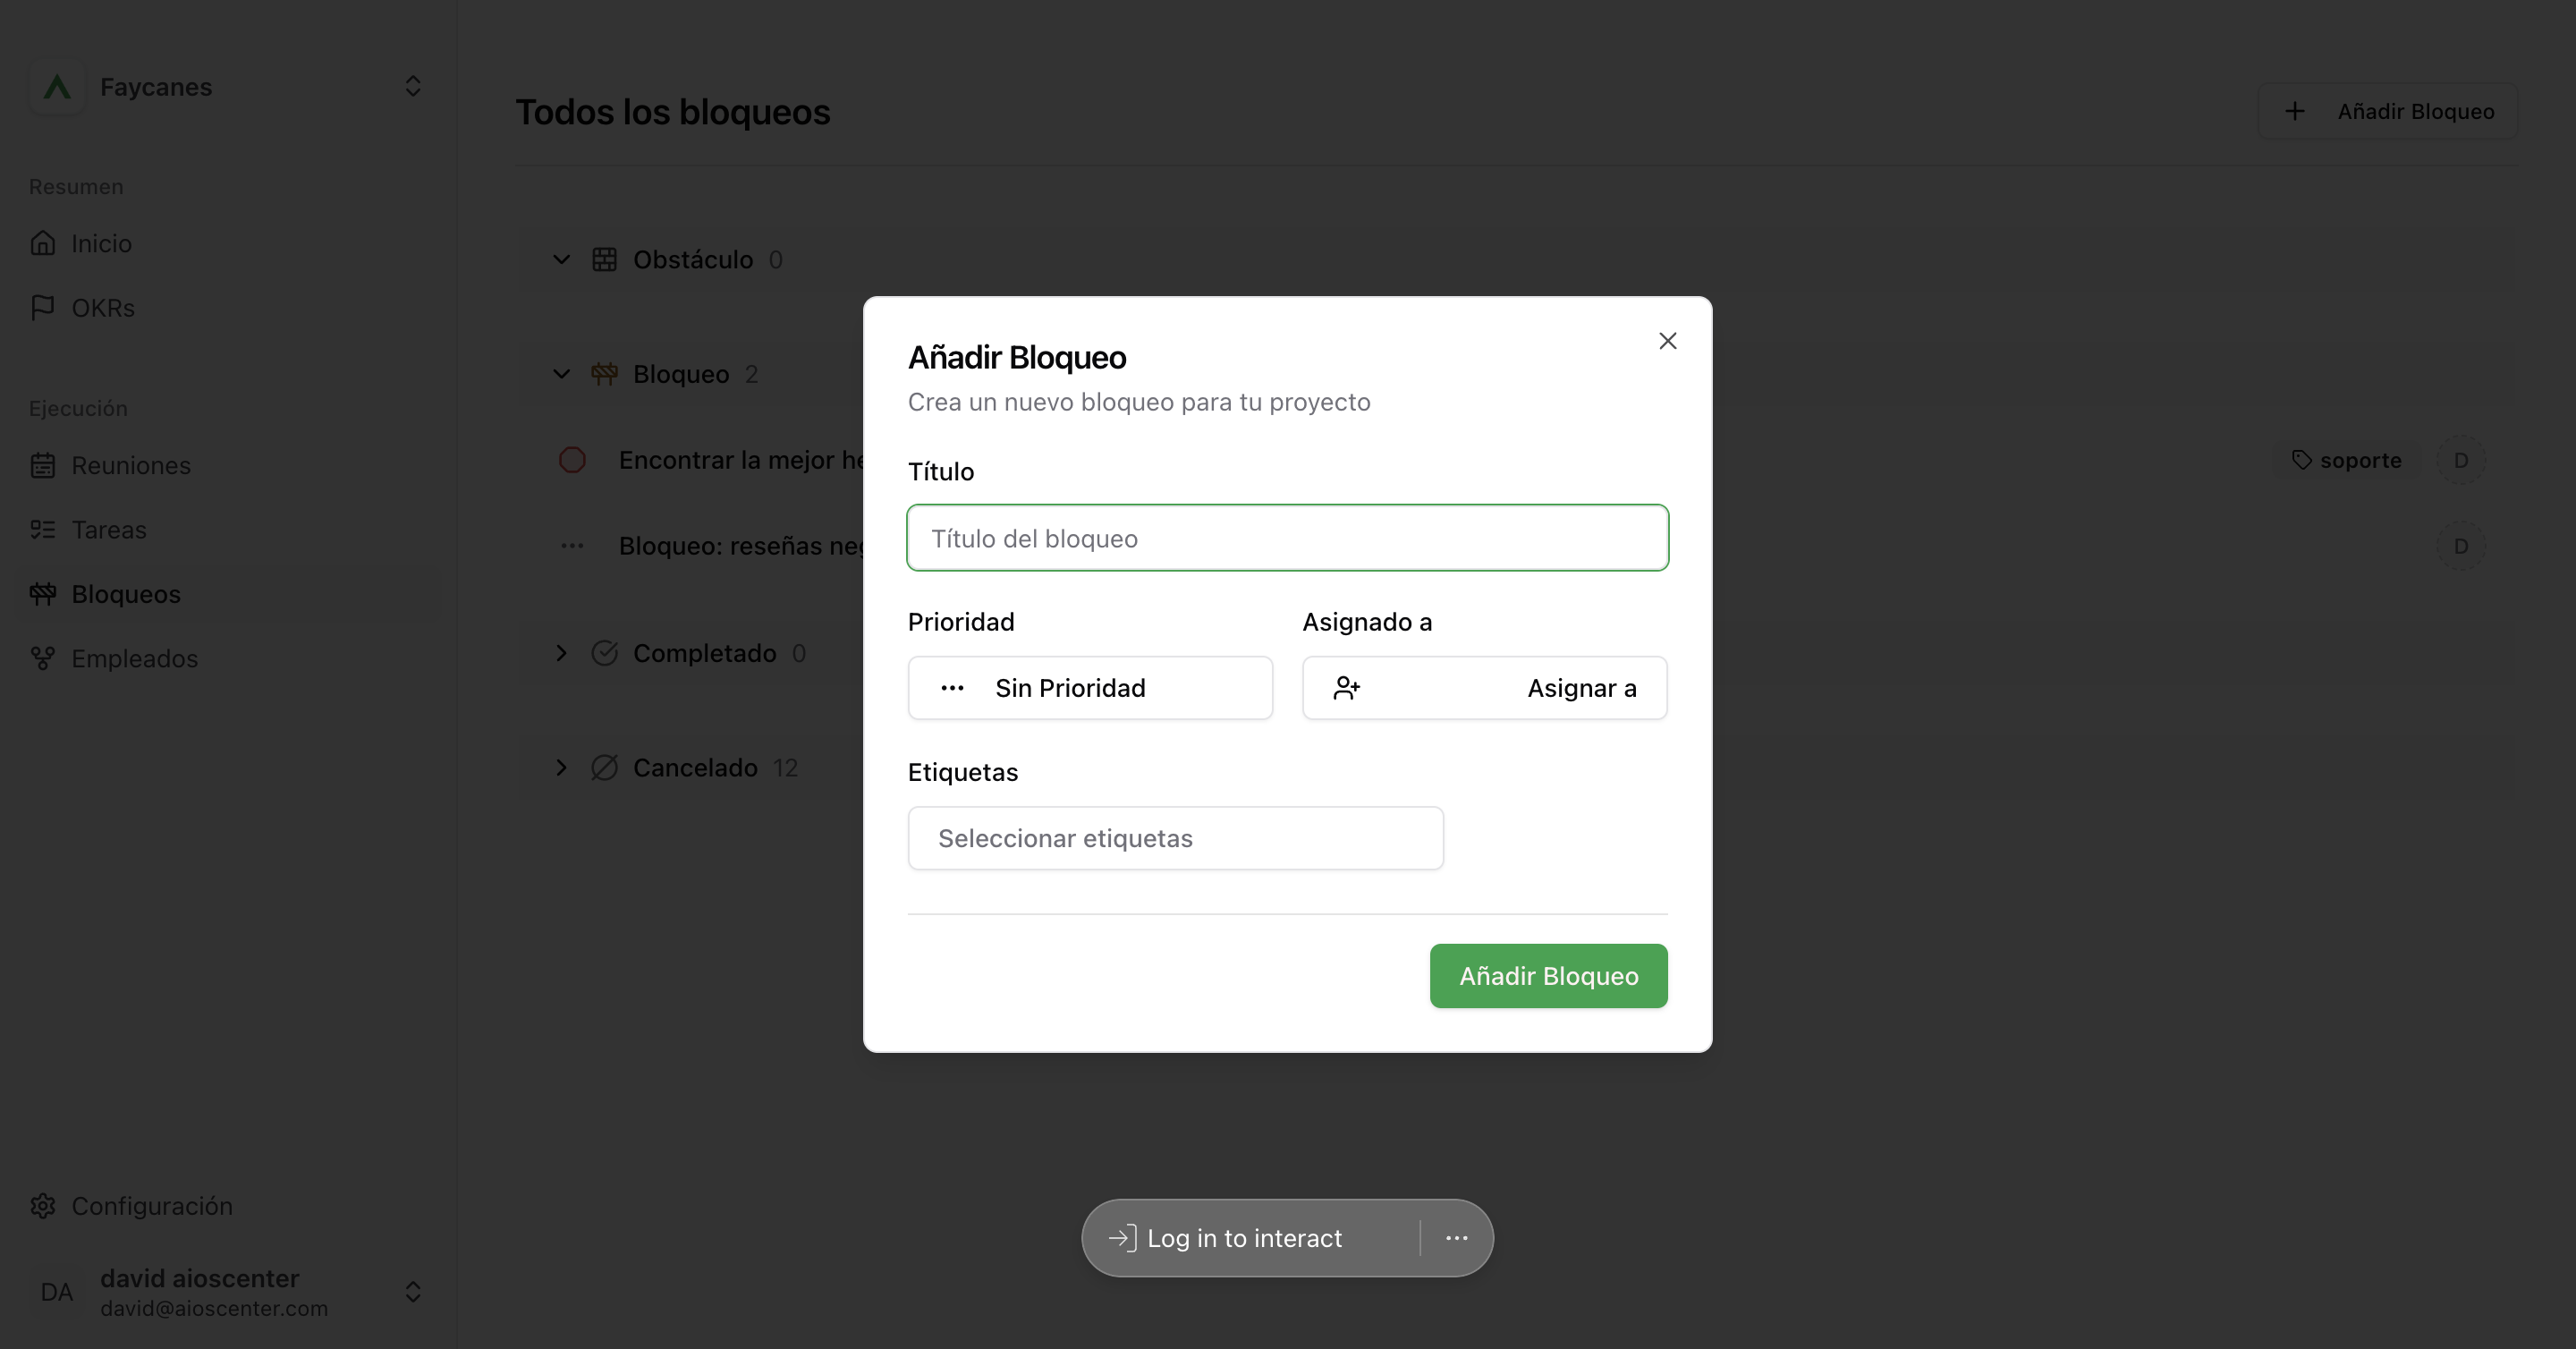Toggle the red status circle on Encontrar task
The image size is (2576, 1349).
(572, 460)
